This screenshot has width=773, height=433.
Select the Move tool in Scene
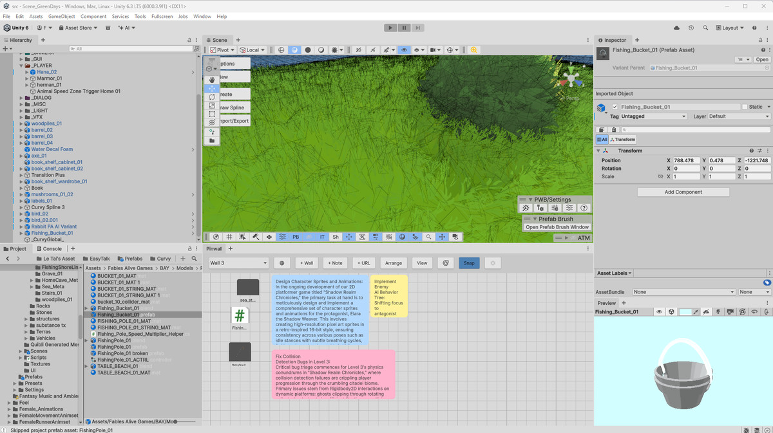[x=212, y=88]
